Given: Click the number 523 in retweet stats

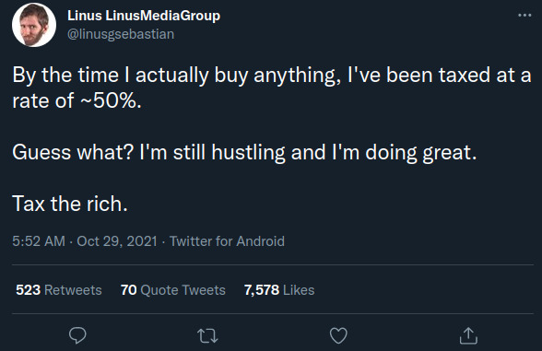Looking at the screenshot, I should point(28,290).
